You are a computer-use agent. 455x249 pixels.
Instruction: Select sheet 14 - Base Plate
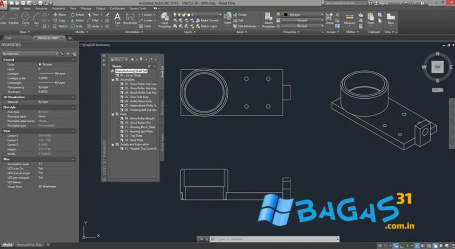point(133,140)
